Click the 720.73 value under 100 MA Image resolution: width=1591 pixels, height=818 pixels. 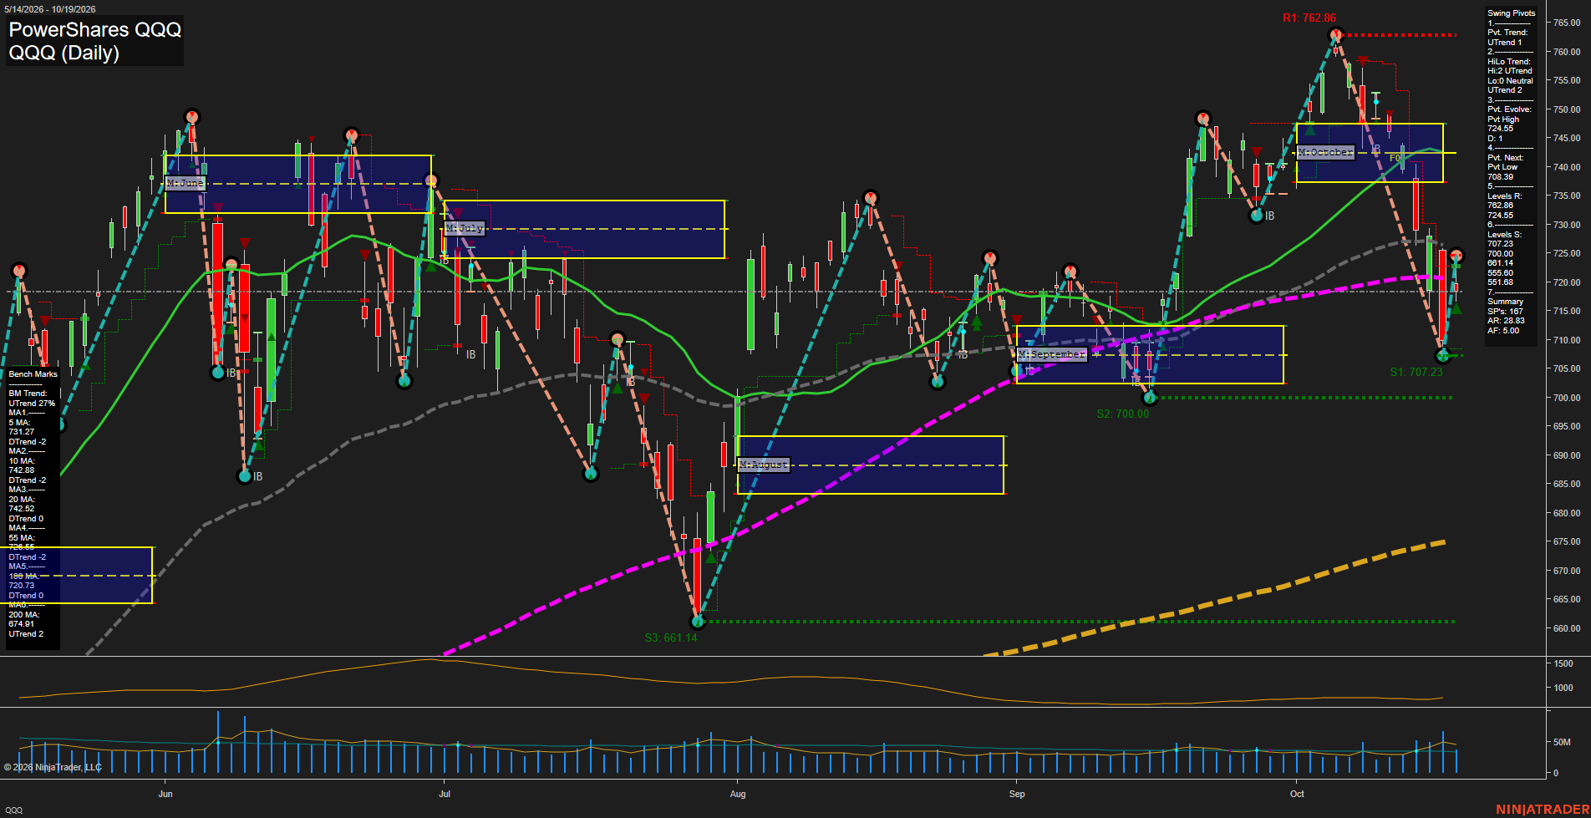click(x=22, y=586)
